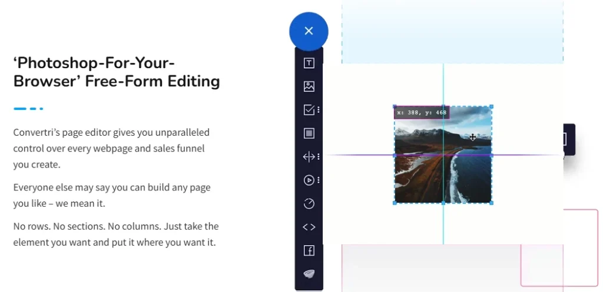Select the video play element tool
Screen dimensions: 603x292
coord(309,180)
